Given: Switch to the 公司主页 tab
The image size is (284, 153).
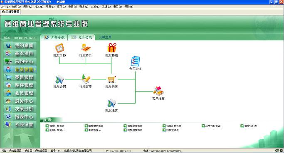Looking at the screenshot, I should [x=105, y=37].
